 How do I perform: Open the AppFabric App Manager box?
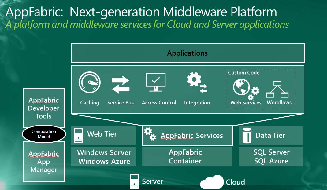44,162
